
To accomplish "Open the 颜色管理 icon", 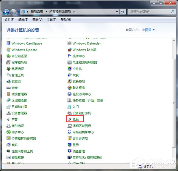I will (78, 151).
